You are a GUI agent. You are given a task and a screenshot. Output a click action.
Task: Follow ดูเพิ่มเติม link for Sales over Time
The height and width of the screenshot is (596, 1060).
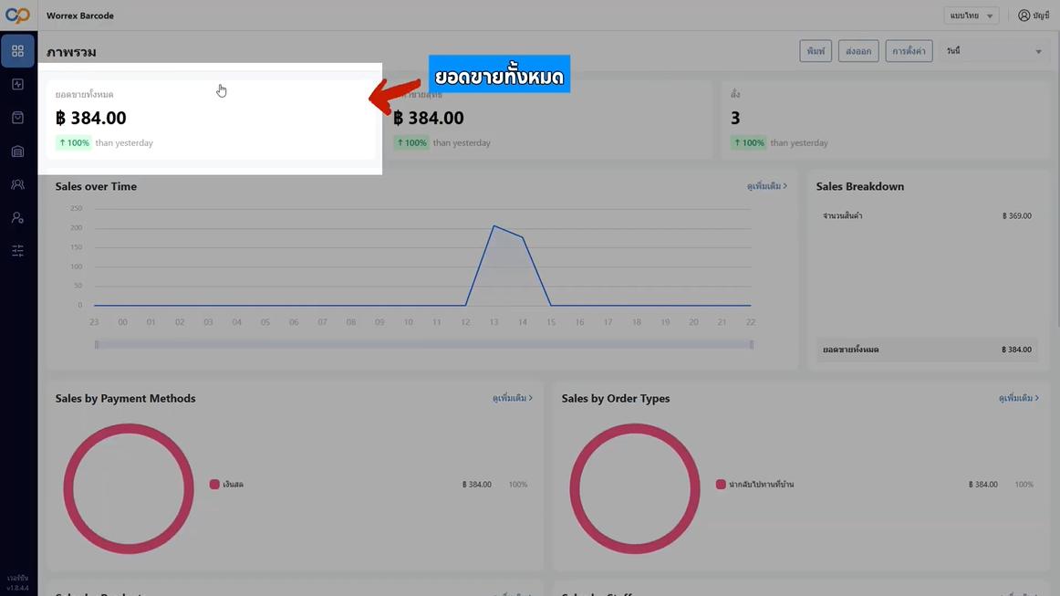(766, 186)
